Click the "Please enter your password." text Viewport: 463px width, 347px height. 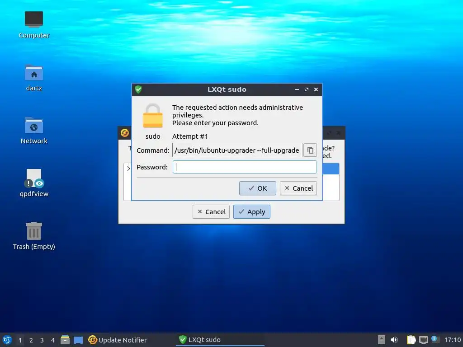(215, 123)
